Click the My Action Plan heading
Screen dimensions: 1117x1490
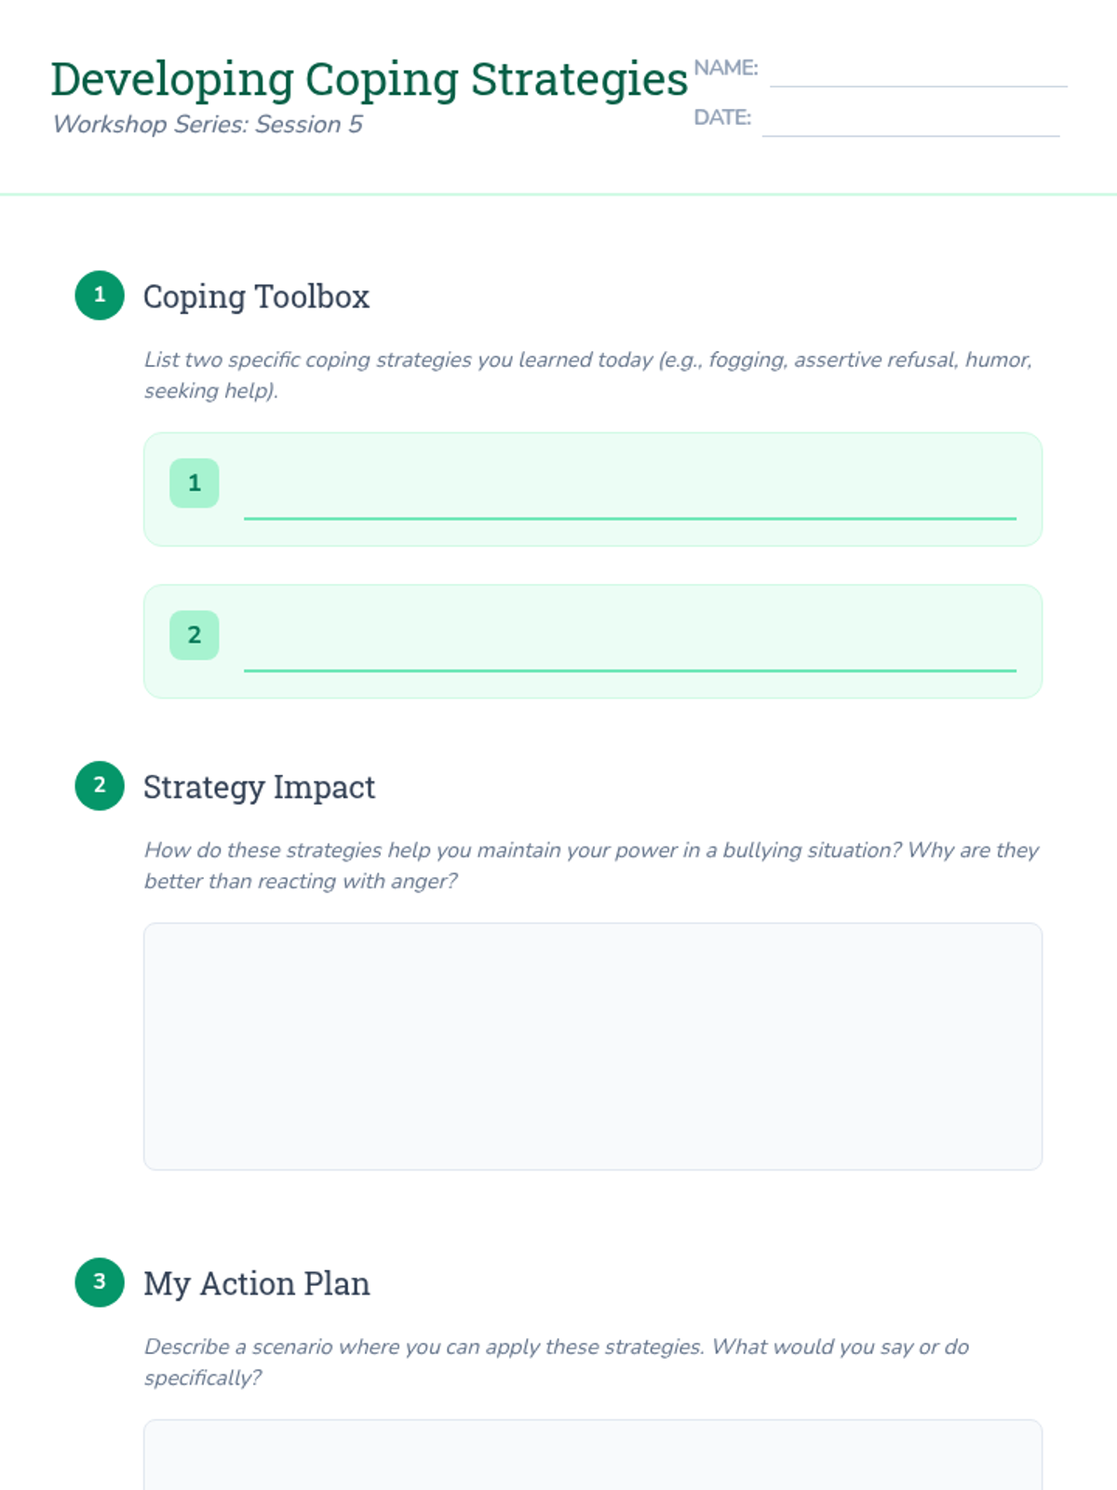coord(256,1284)
